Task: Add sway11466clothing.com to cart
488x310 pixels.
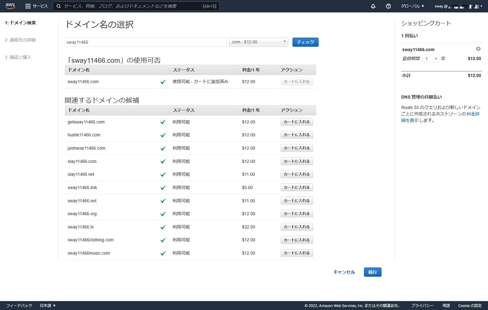Action: 296,240
